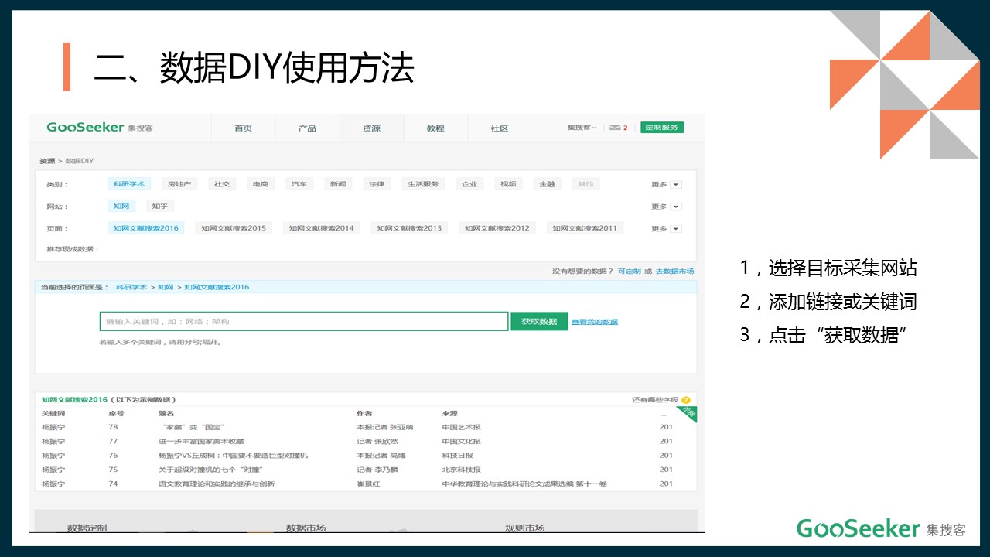Viewport: 990px width, 557px height.
Task: Open the 教程 nav tab
Action: (436, 128)
